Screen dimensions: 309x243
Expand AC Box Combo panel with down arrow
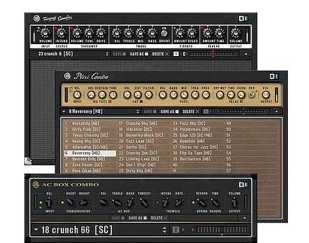pyautogui.click(x=244, y=218)
